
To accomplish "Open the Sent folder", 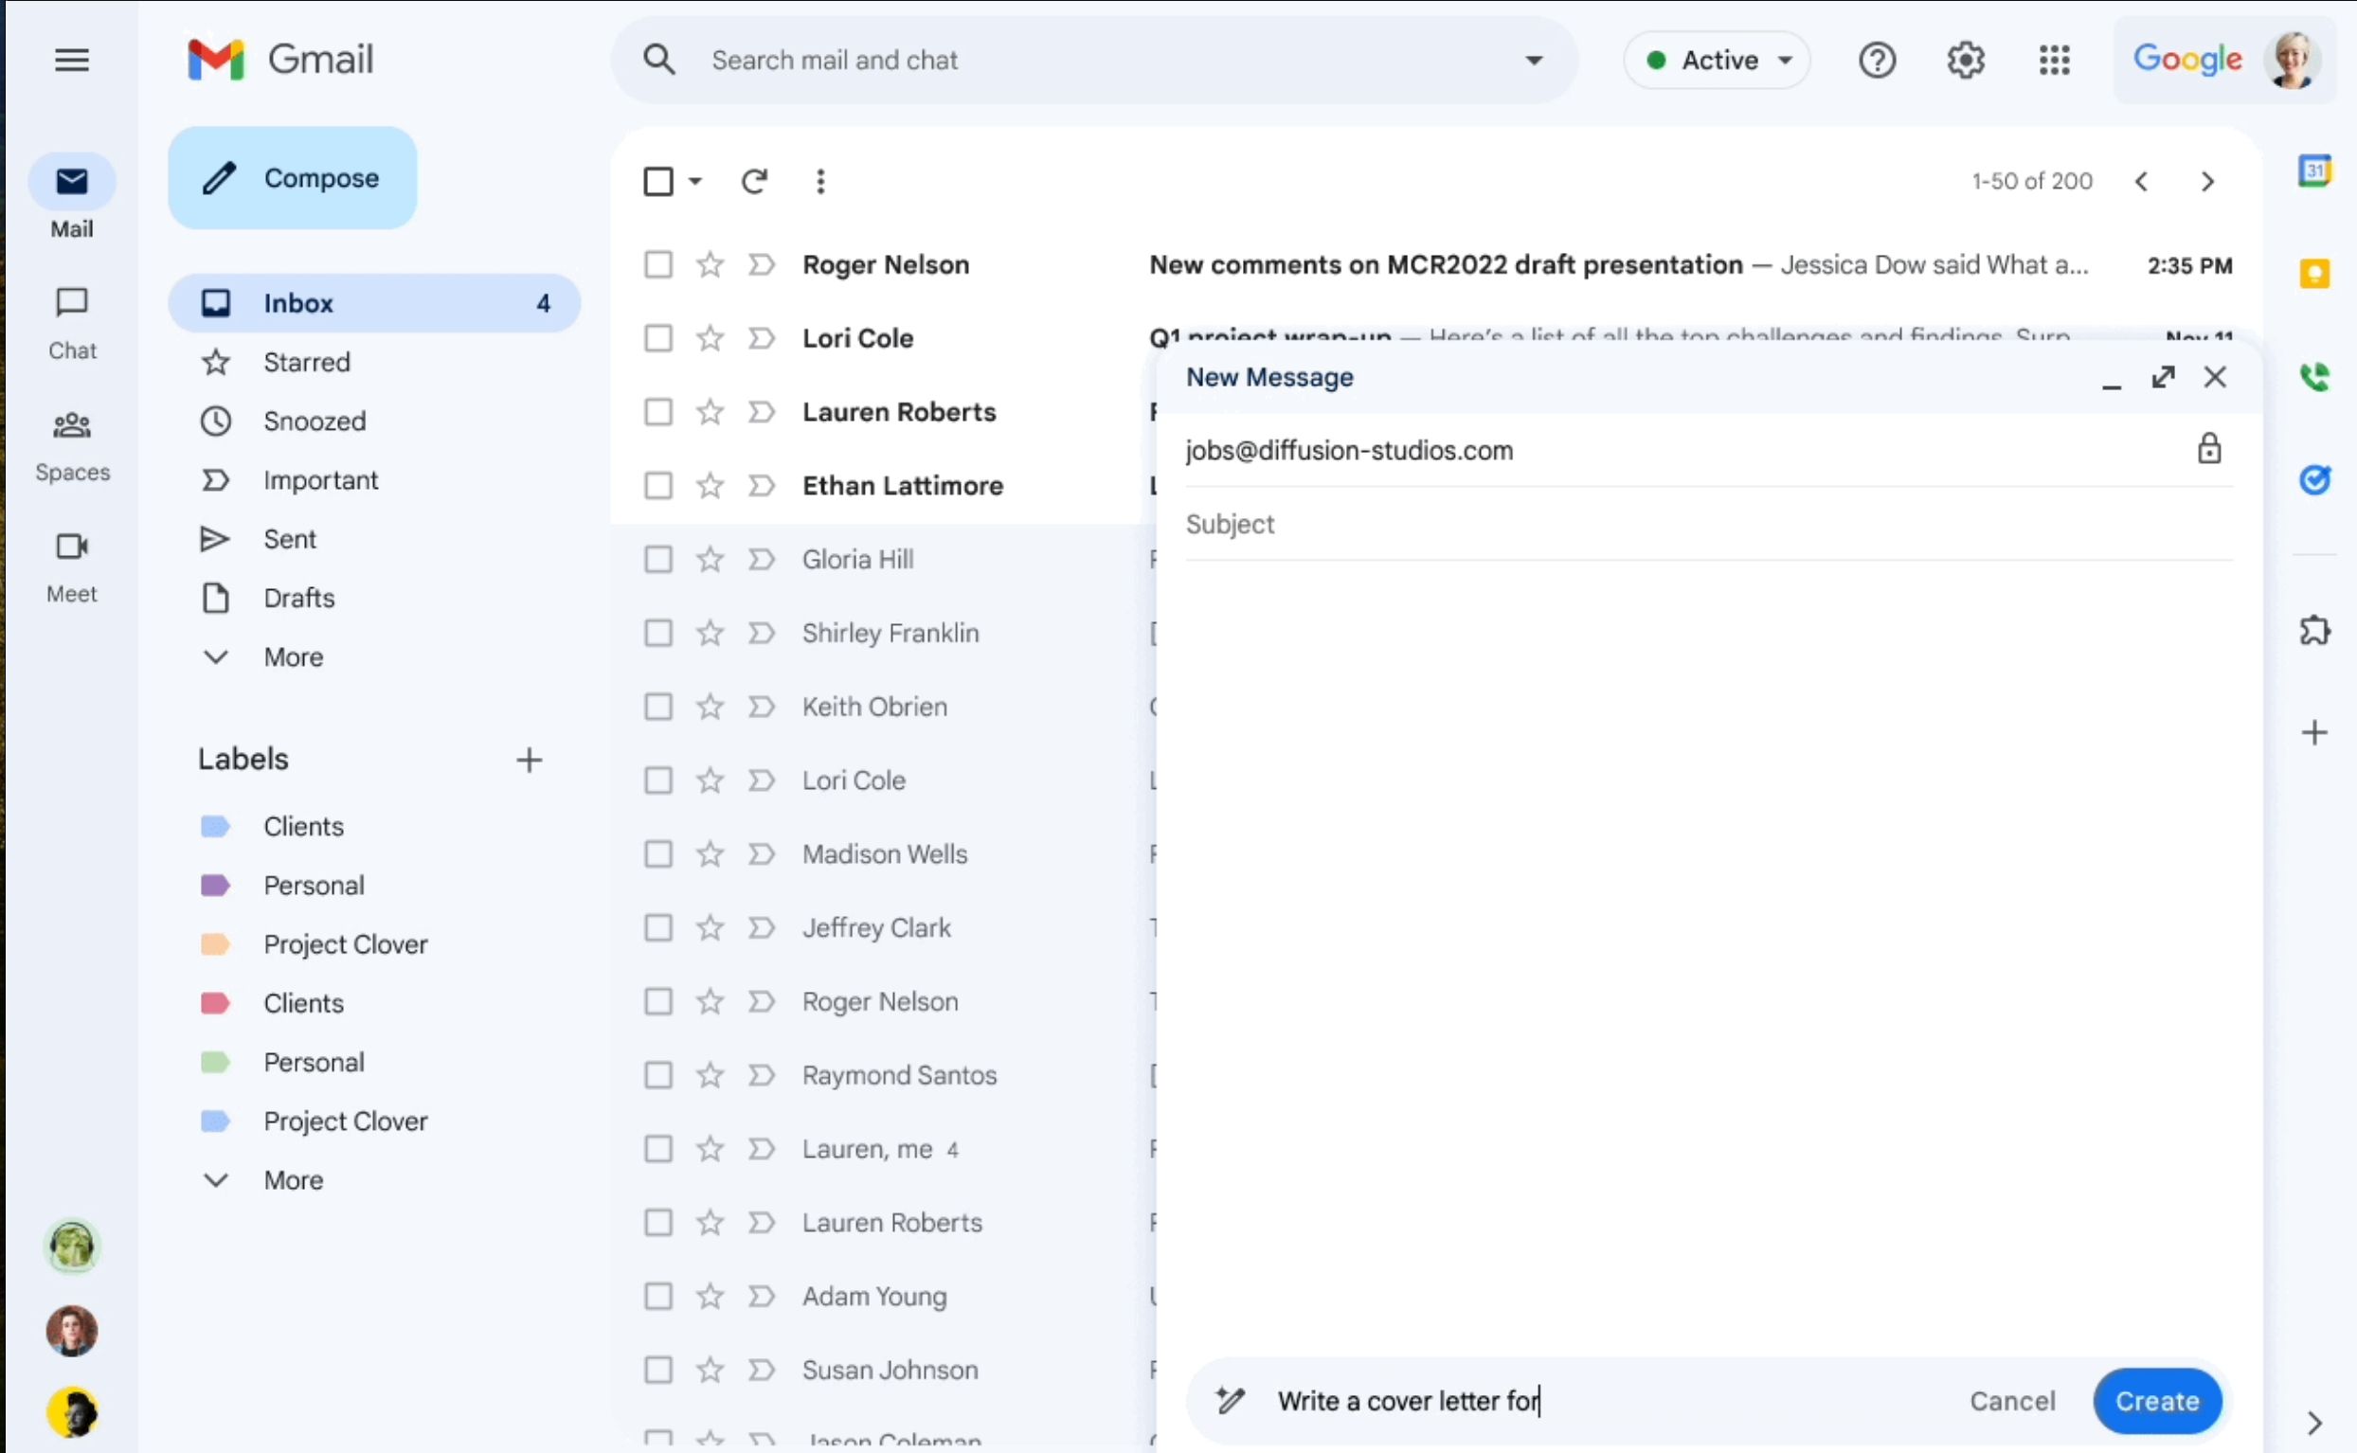I will (x=289, y=539).
